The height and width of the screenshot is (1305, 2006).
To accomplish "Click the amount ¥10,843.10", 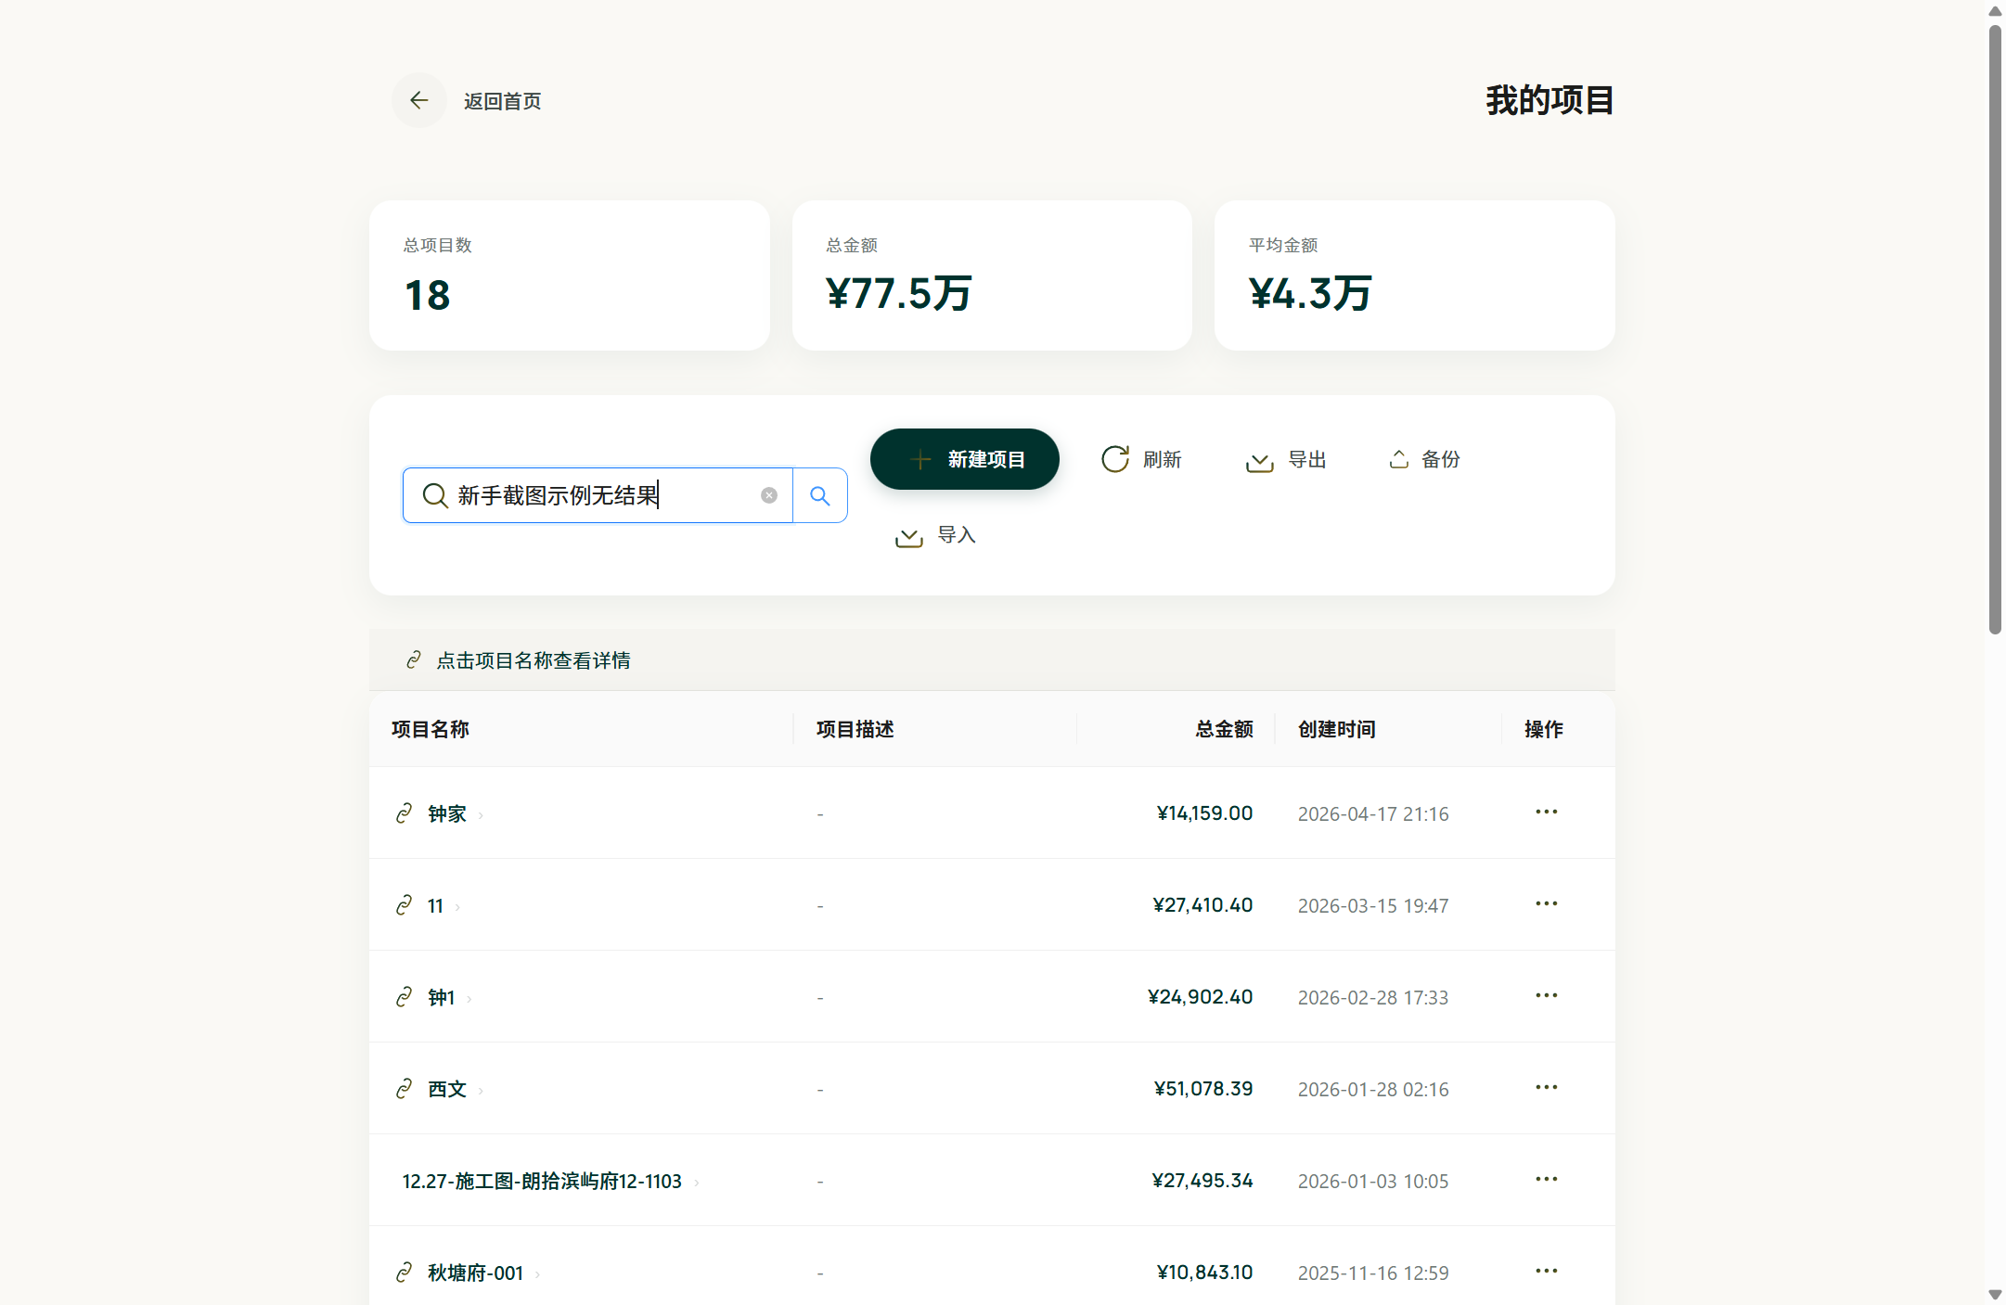I will click(1204, 1273).
